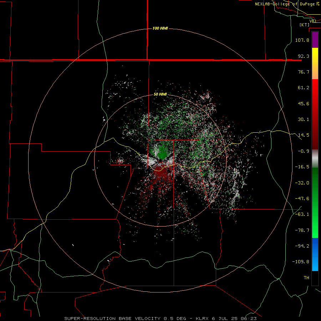
Task: Click the 61.2 velocity scale value
Action: coord(304,88)
